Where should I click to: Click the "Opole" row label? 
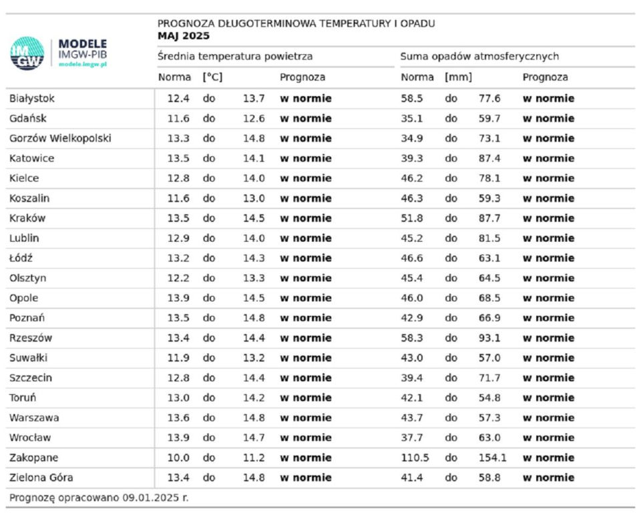tap(24, 298)
